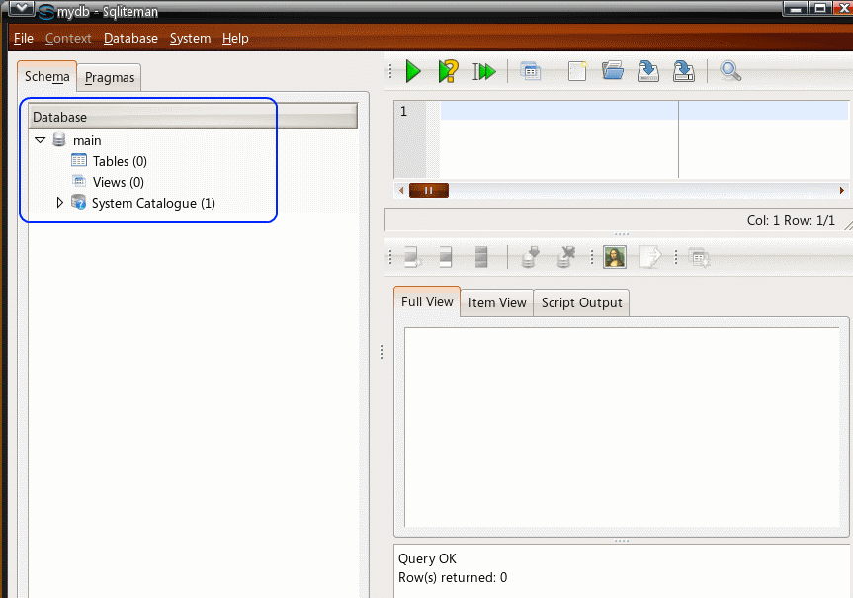Click the Query OK message text
Screen dimensions: 853x598
tap(427, 558)
